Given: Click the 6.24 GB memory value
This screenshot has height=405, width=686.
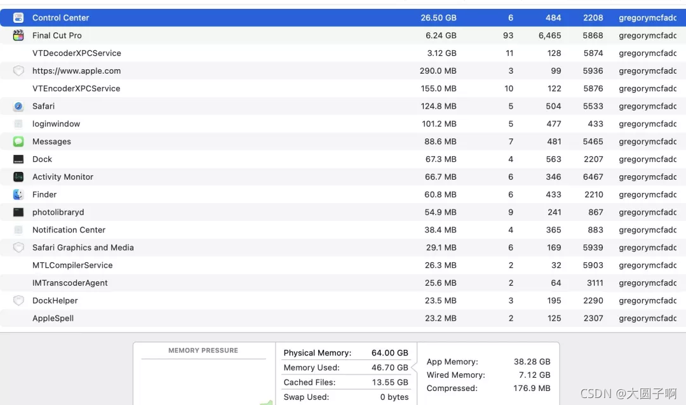Looking at the screenshot, I should click(441, 36).
